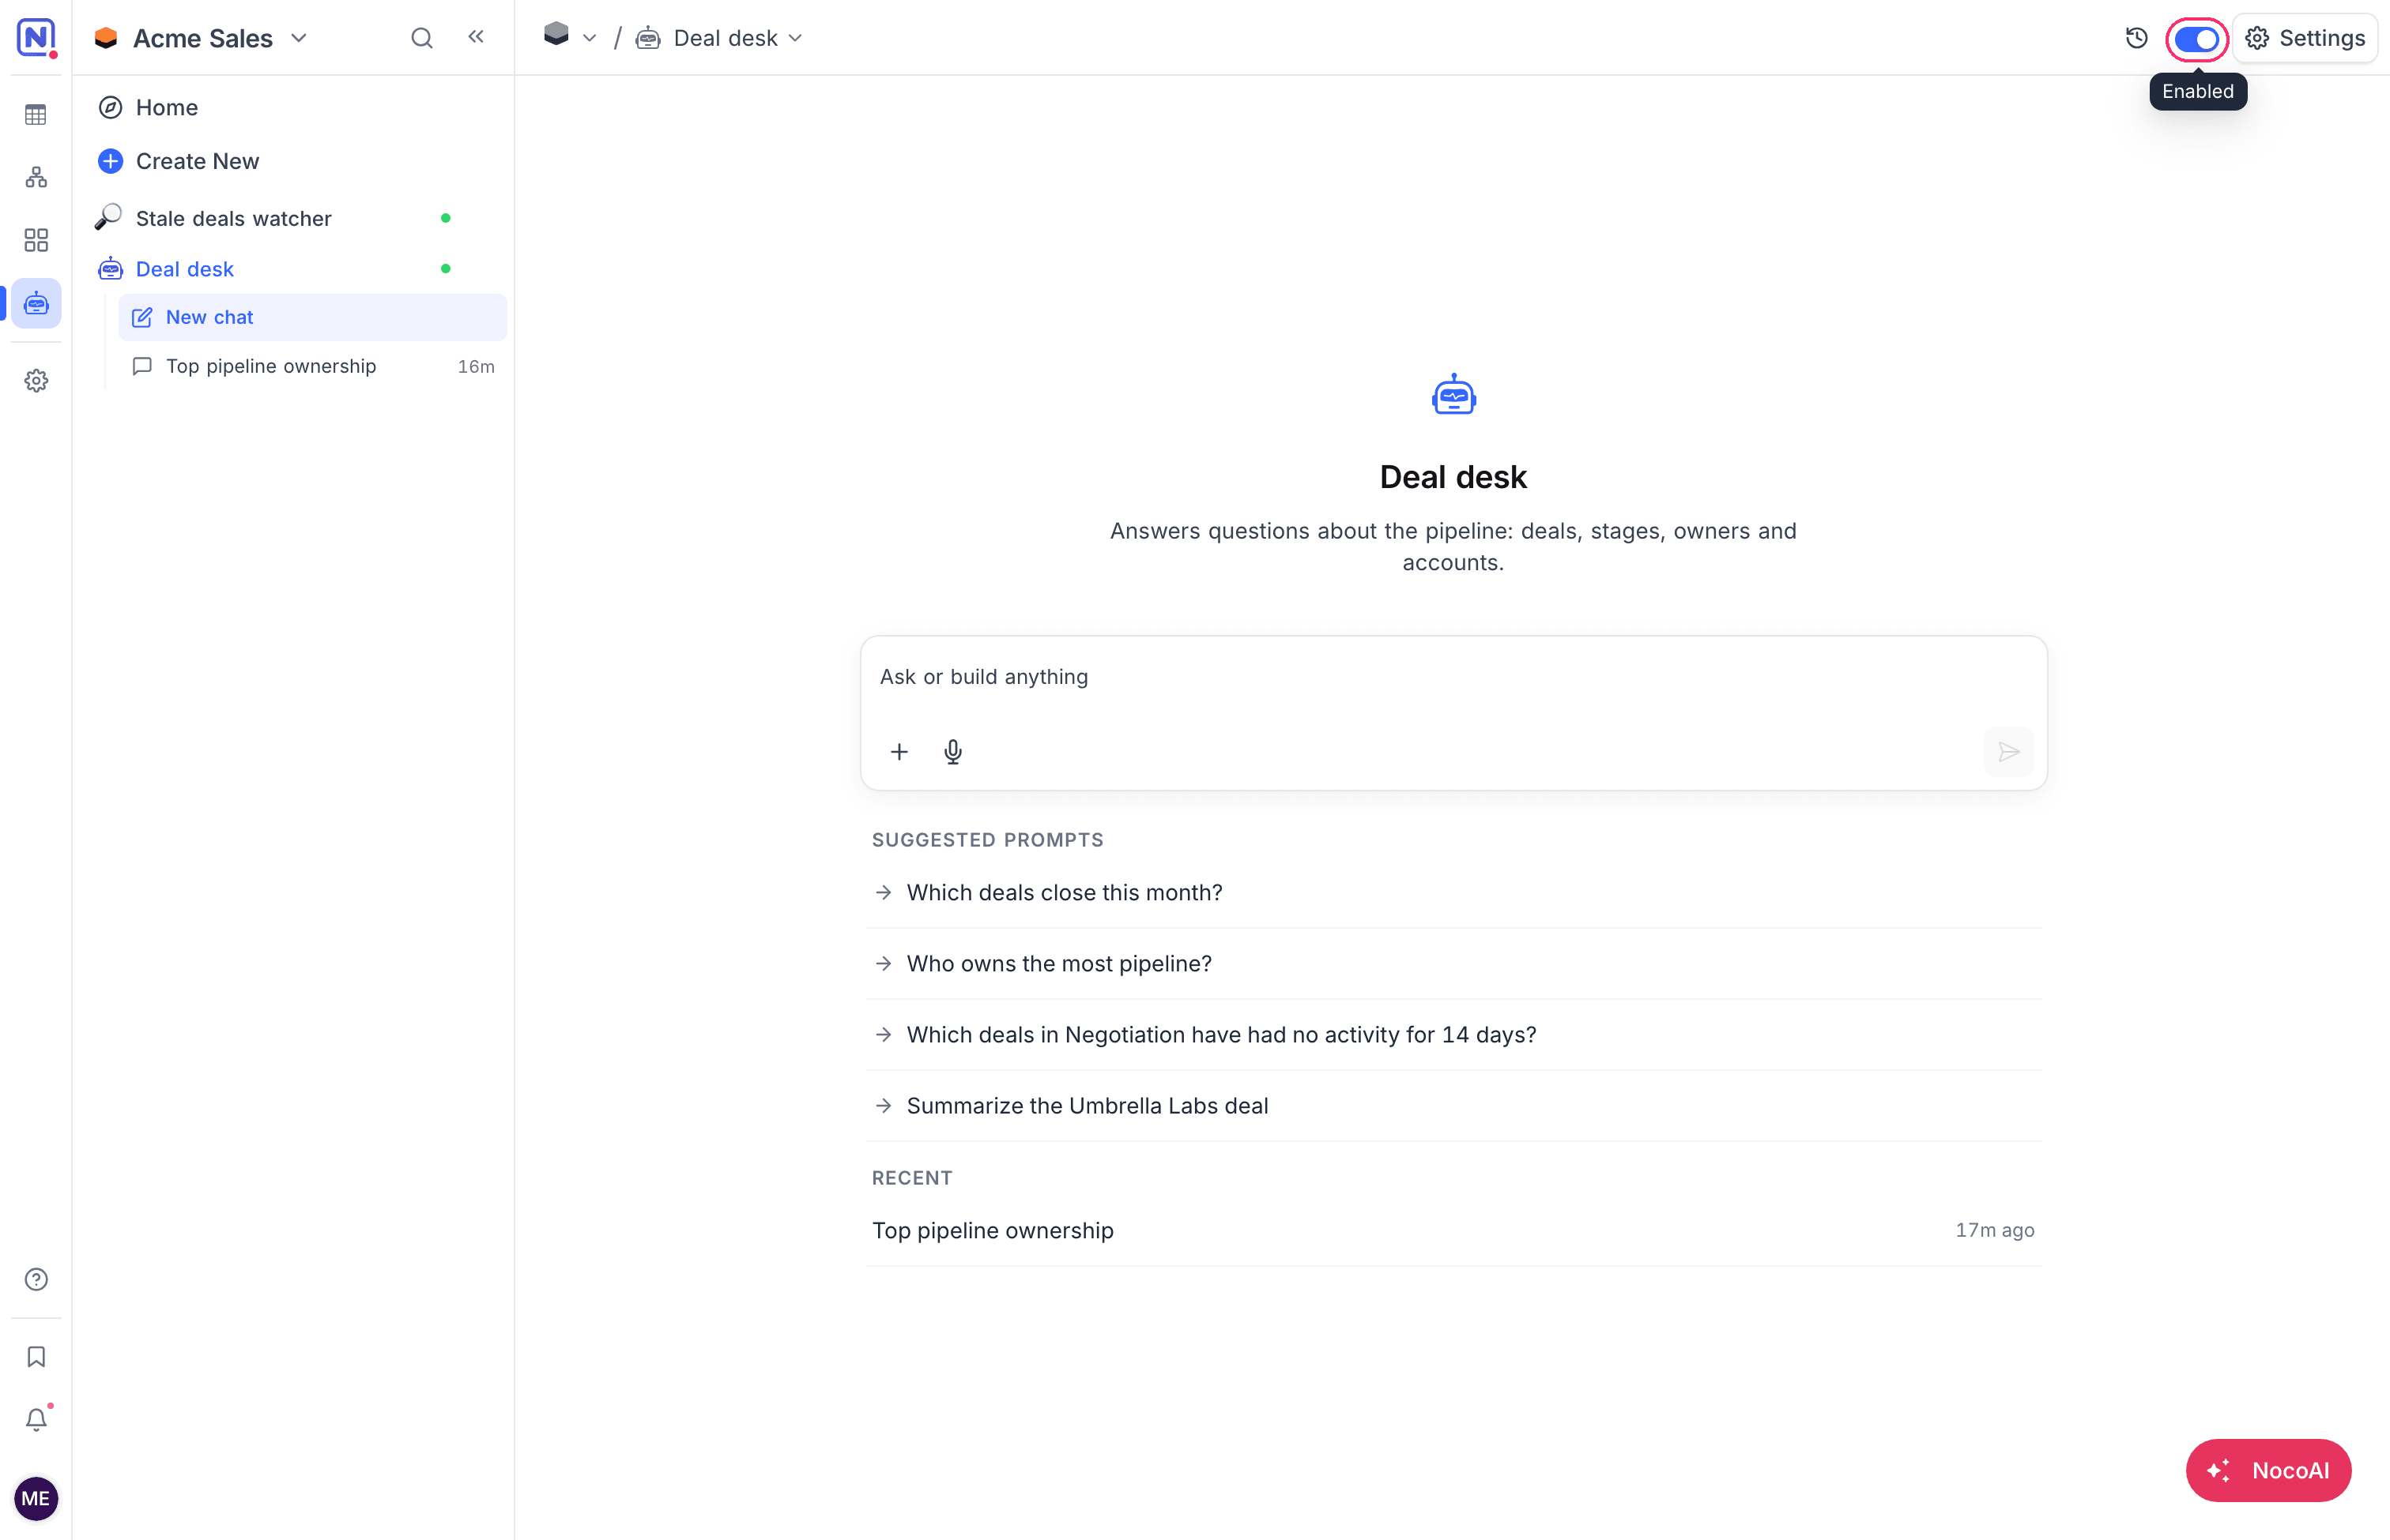
Task: Open the tables grid icon in left rail
Action: (x=36, y=115)
